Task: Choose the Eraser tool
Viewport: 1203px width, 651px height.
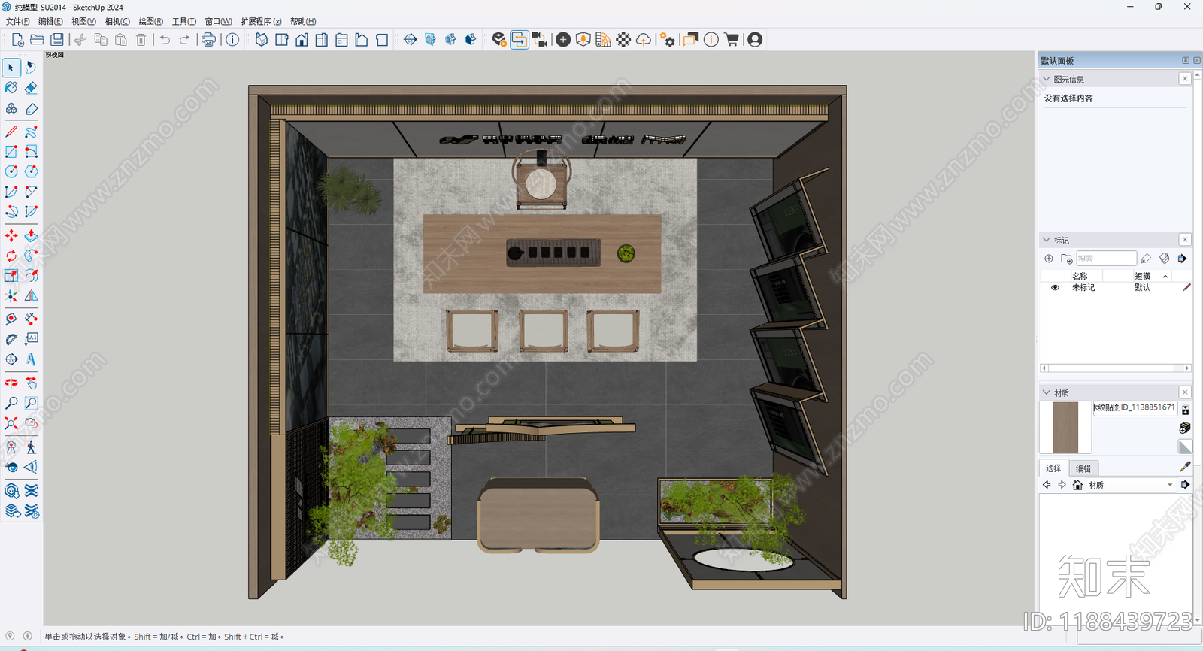Action: [x=31, y=88]
